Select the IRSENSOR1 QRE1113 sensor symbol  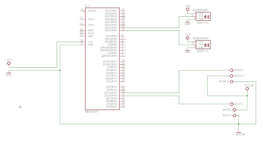(x=203, y=16)
